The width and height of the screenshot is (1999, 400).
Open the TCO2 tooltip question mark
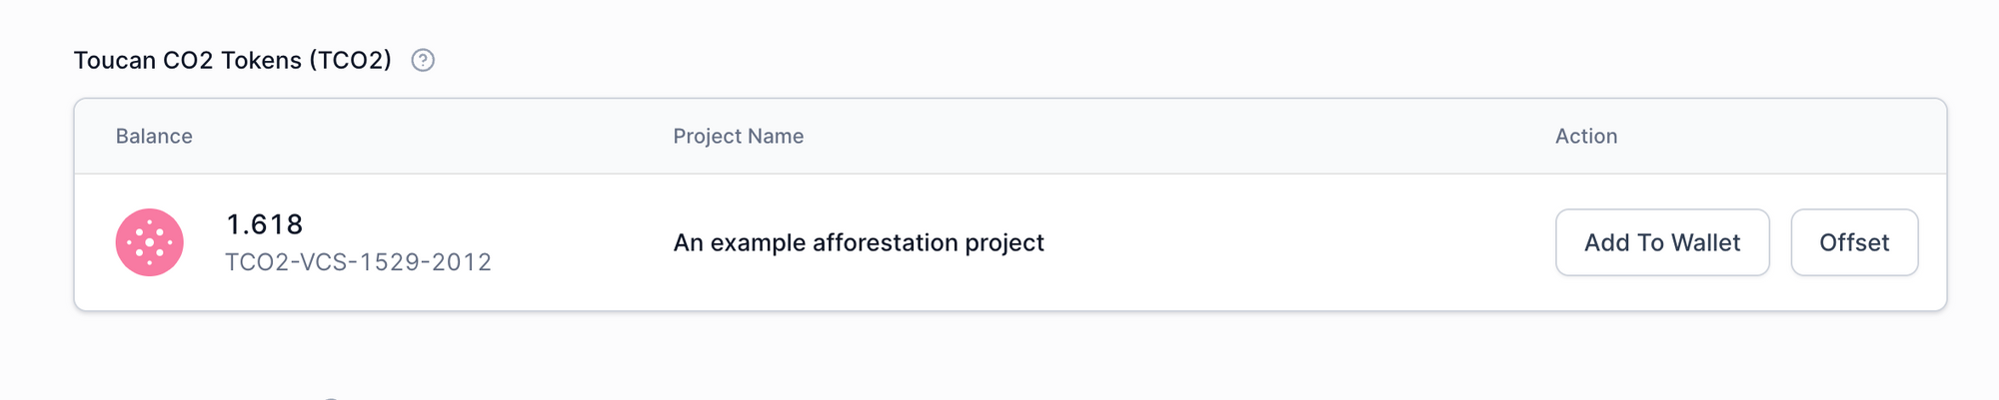[423, 61]
